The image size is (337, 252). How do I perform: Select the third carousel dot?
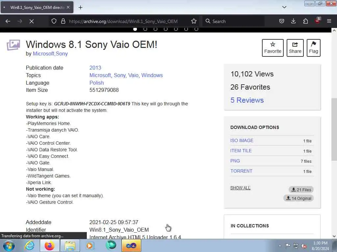[x=155, y=29]
